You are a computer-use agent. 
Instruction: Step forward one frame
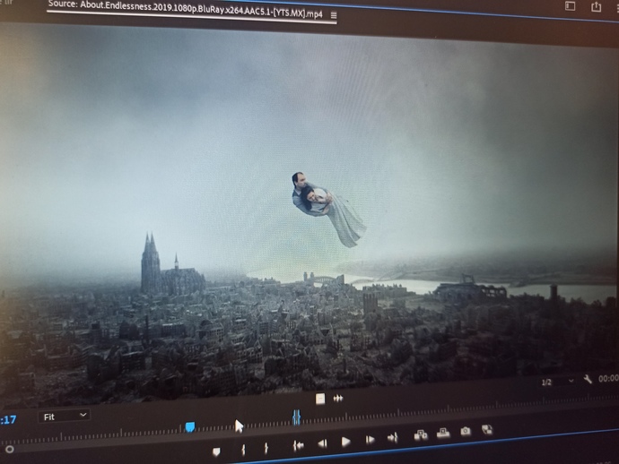[x=370, y=439]
